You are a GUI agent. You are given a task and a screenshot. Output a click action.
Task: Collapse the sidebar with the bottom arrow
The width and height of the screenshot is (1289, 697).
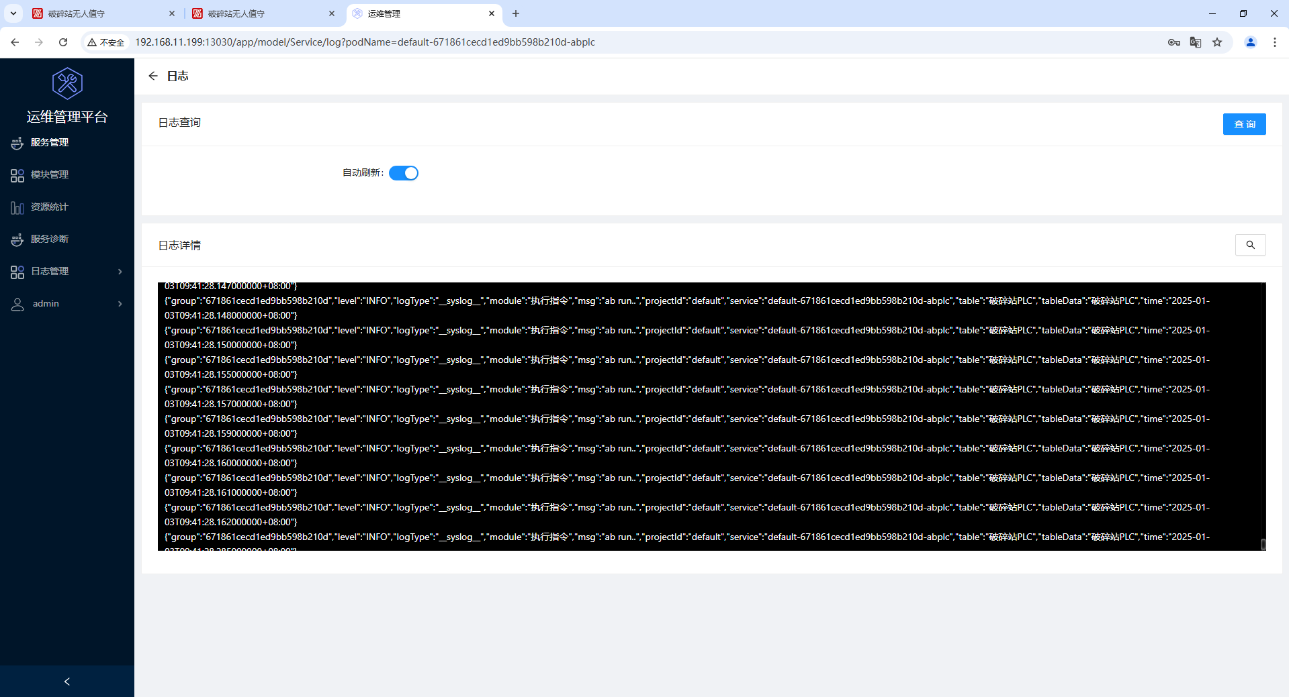(x=67, y=682)
